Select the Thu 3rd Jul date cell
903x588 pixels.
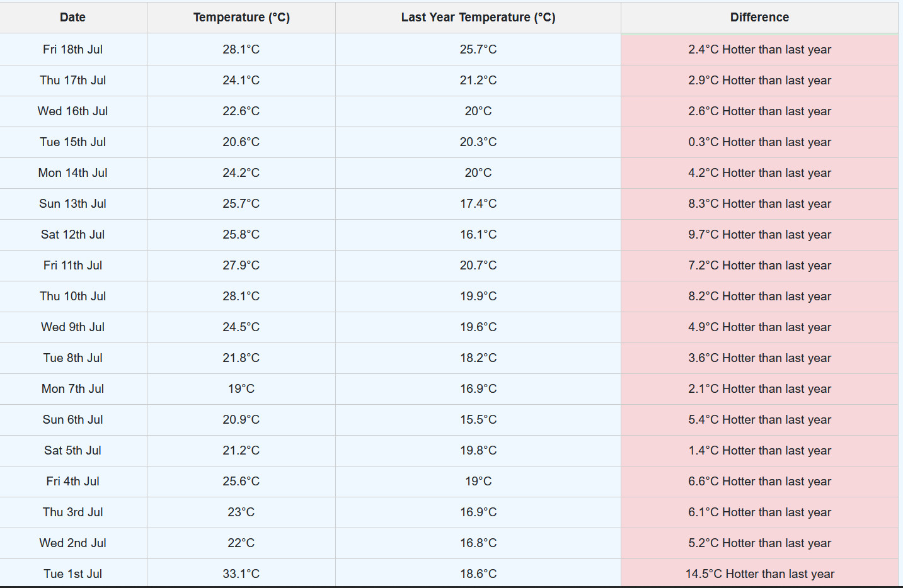(72, 512)
